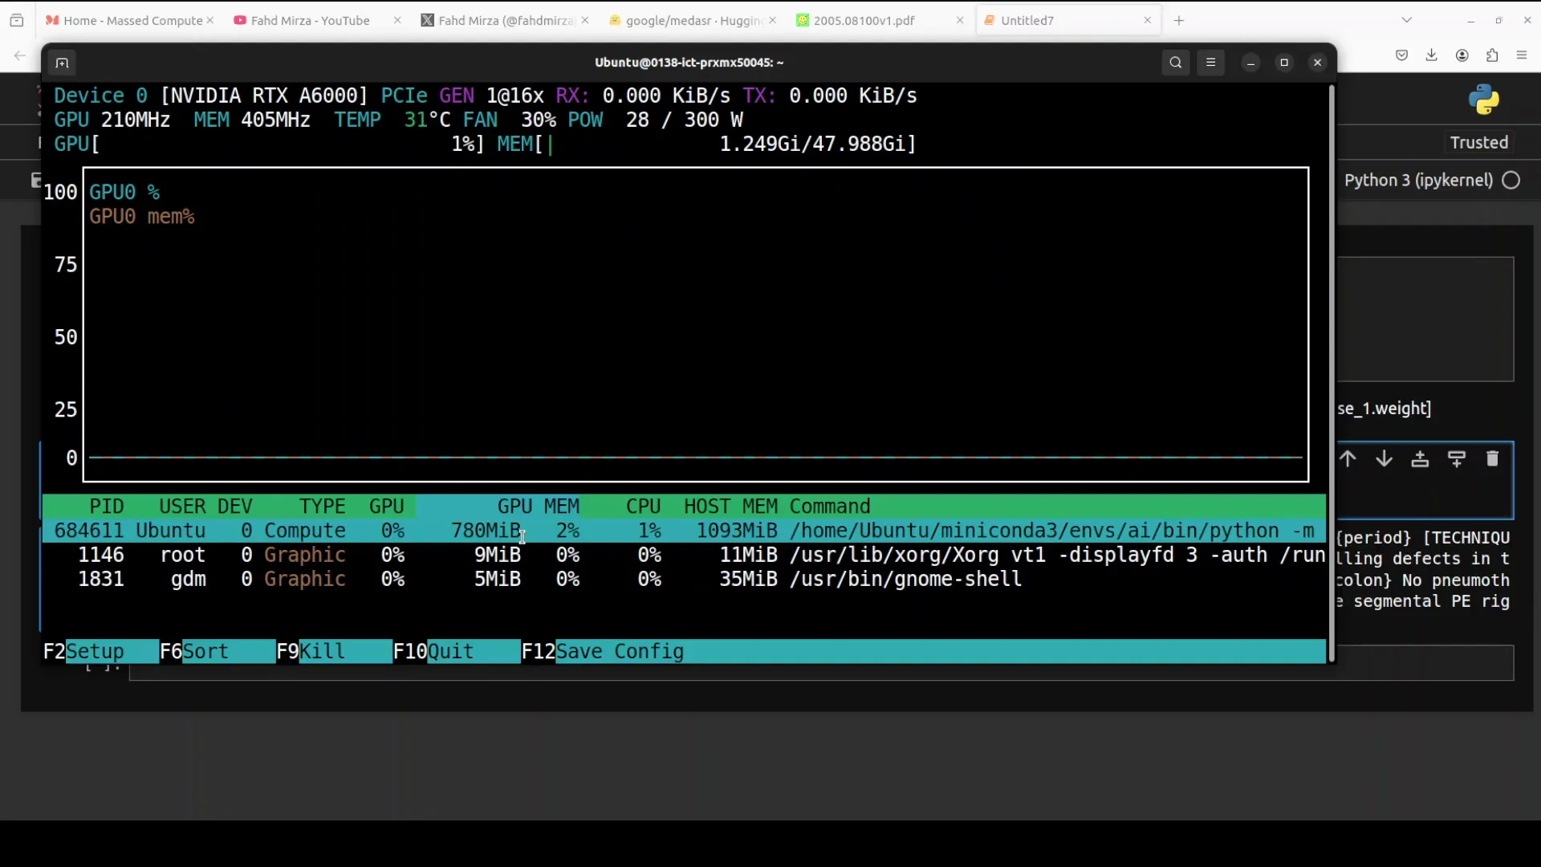1541x867 pixels.
Task: Switch to the 2005.08100v1.pdf tab
Action: (864, 21)
